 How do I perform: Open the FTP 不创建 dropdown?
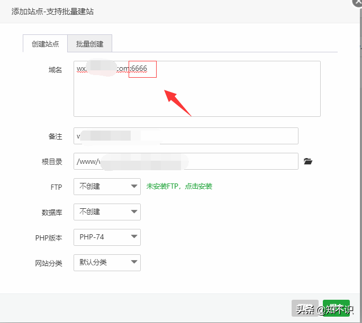point(107,187)
